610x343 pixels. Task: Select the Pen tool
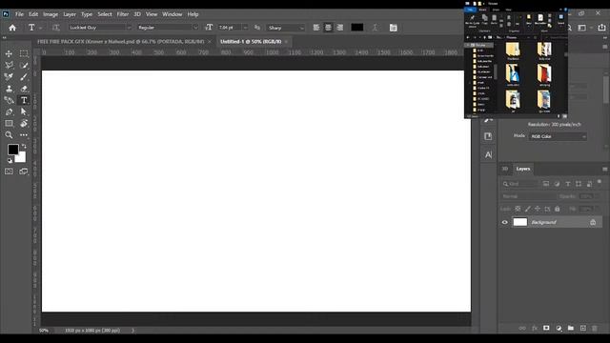[9, 112]
